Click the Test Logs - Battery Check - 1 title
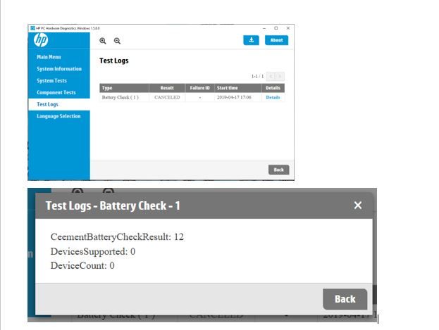This screenshot has width=439, height=330. [113, 205]
